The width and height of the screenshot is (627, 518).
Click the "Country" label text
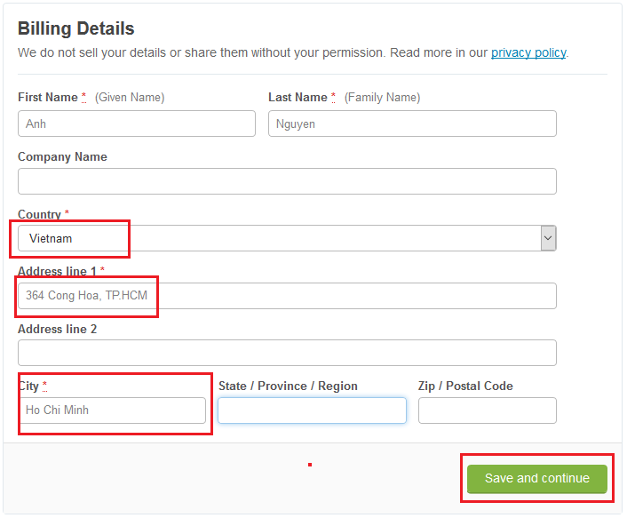(x=39, y=214)
